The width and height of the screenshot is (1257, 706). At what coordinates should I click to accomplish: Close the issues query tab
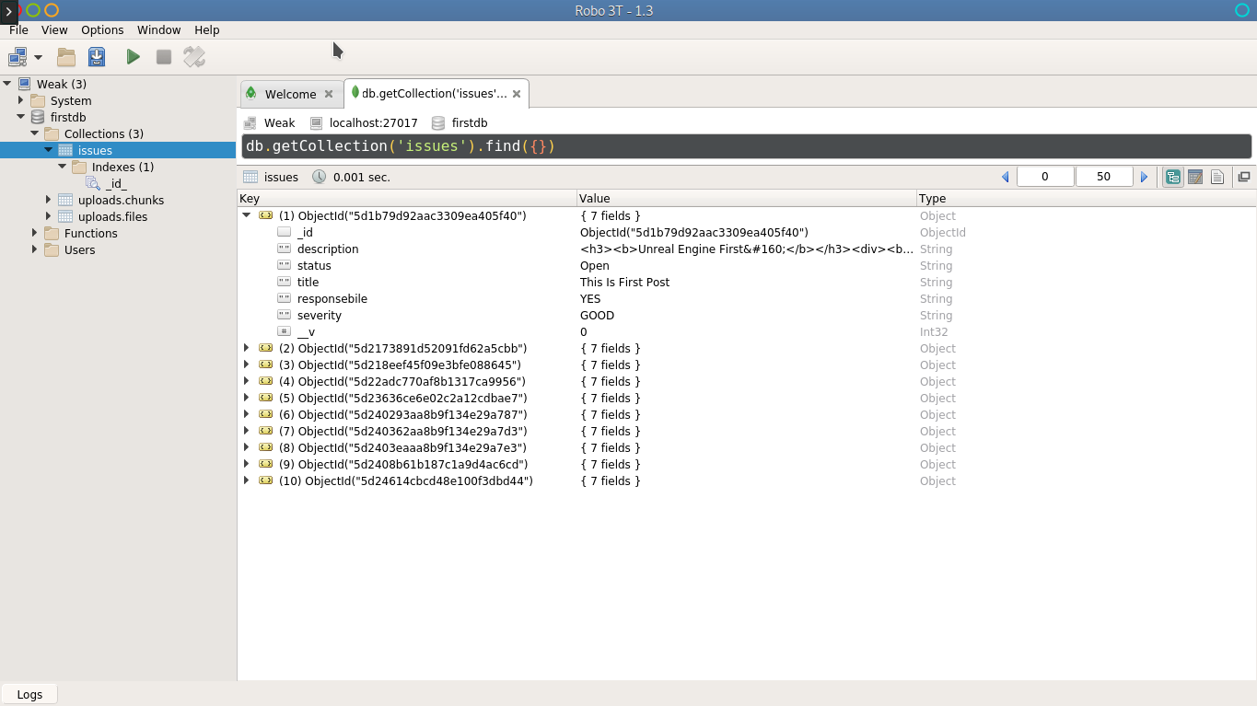pos(517,94)
